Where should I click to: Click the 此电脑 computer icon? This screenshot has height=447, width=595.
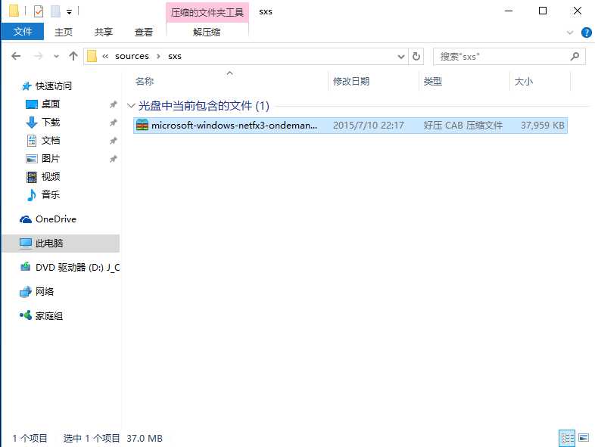click(x=26, y=243)
